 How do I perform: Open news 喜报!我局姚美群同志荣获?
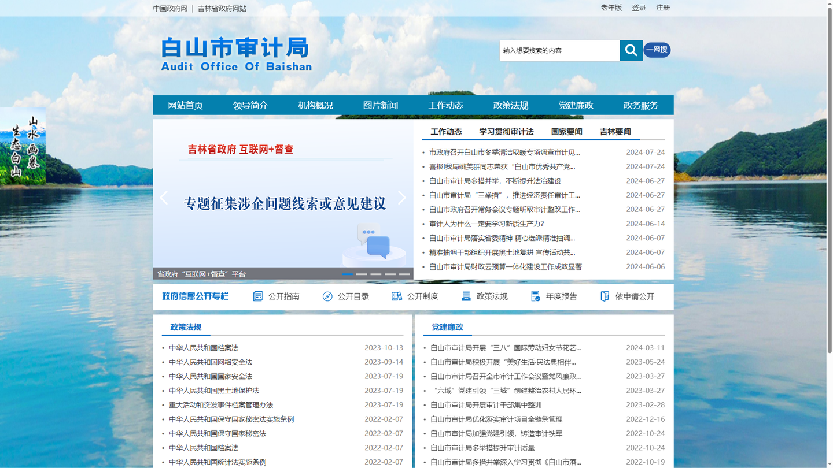tap(502, 166)
